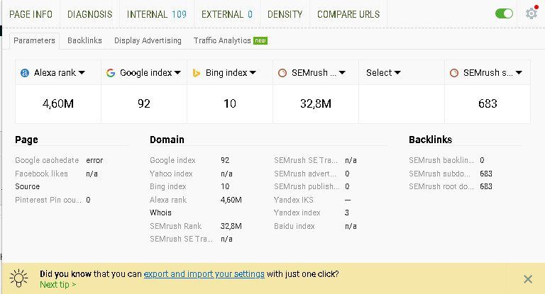Switch to the DIAGNOSIS tab

[x=89, y=14]
